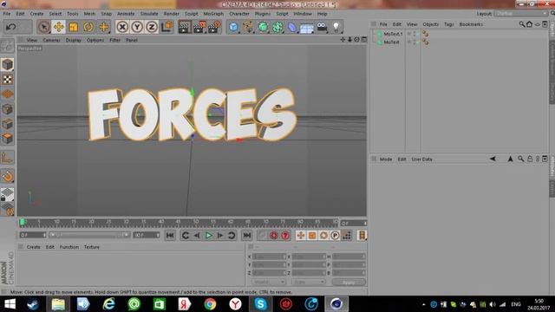Go to the start of the animation
555x312 pixels.
170,236
